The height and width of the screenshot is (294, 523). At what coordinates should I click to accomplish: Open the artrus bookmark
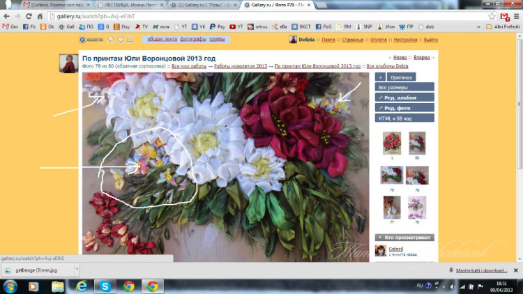(257, 26)
